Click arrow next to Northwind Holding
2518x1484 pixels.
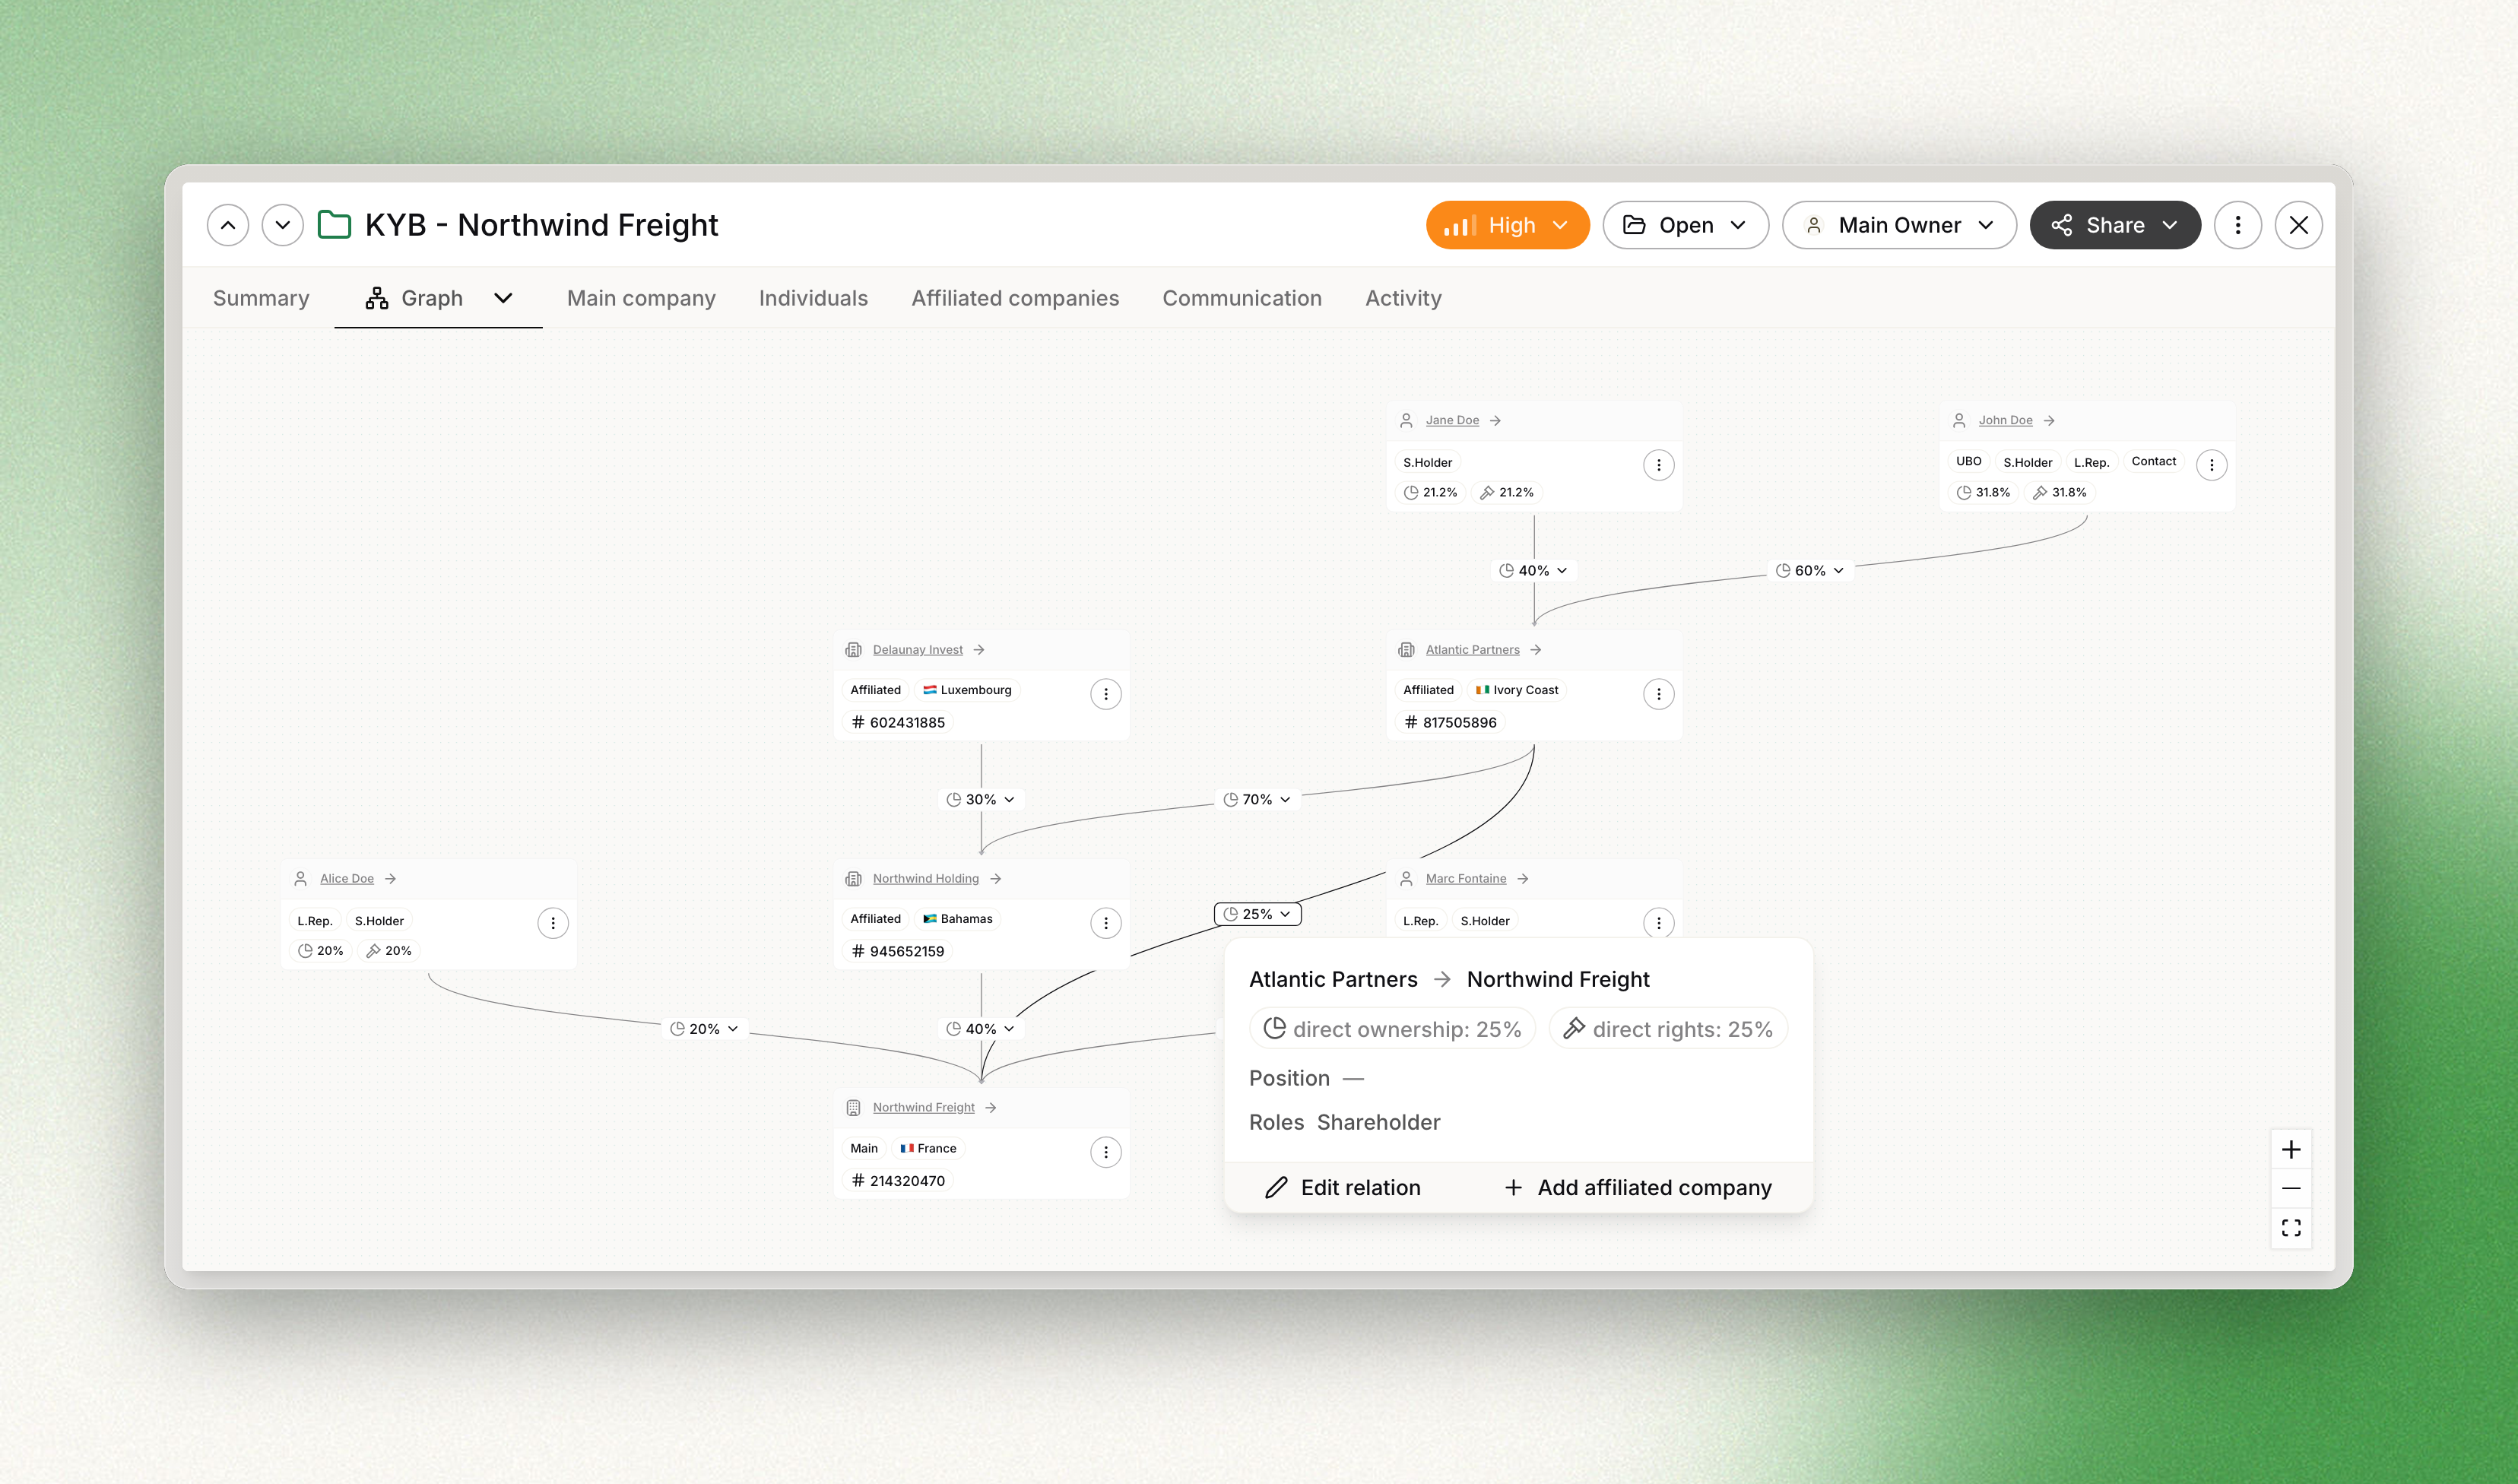[996, 879]
